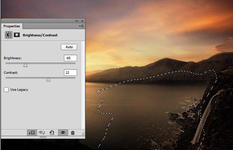The height and width of the screenshot is (150, 233).
Task: Open the Properties panel flyout menu
Action: click(81, 26)
